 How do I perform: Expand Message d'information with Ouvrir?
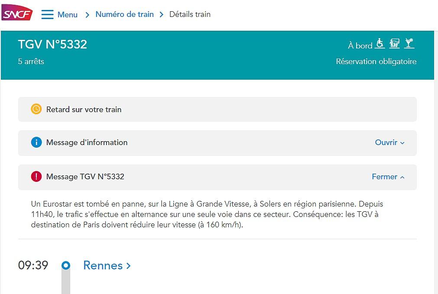[x=389, y=142]
